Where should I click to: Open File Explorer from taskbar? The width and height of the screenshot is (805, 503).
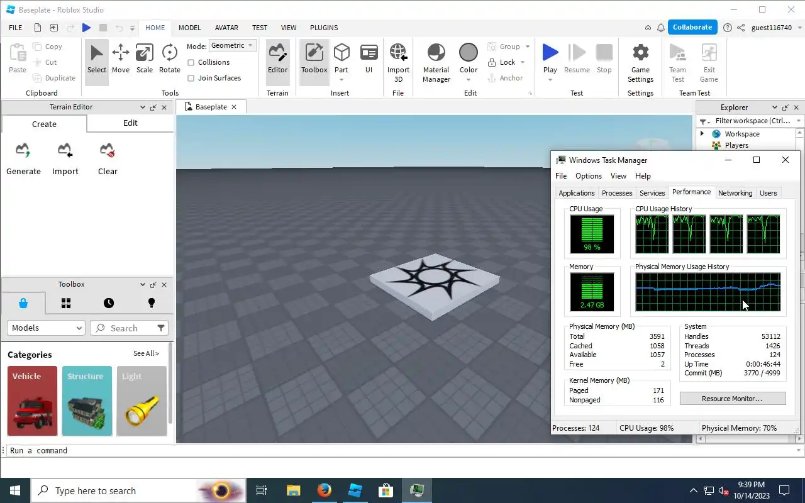pyautogui.click(x=294, y=490)
